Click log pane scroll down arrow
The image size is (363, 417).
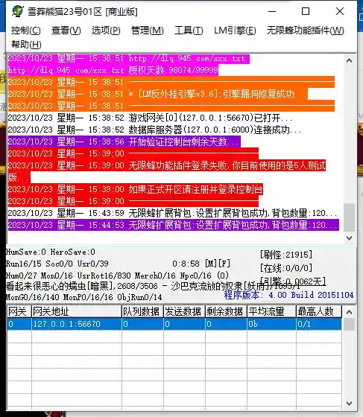pyautogui.click(x=349, y=238)
